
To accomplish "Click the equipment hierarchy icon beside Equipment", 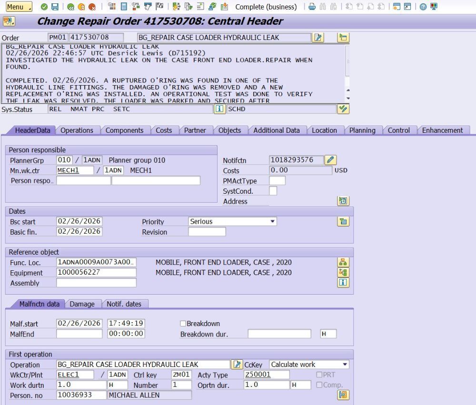I will [343, 272].
